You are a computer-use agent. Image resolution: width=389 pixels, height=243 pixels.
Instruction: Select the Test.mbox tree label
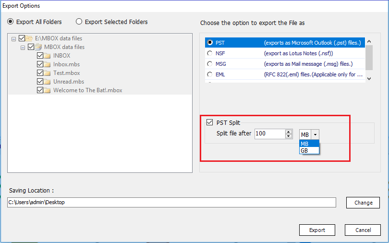(66, 73)
